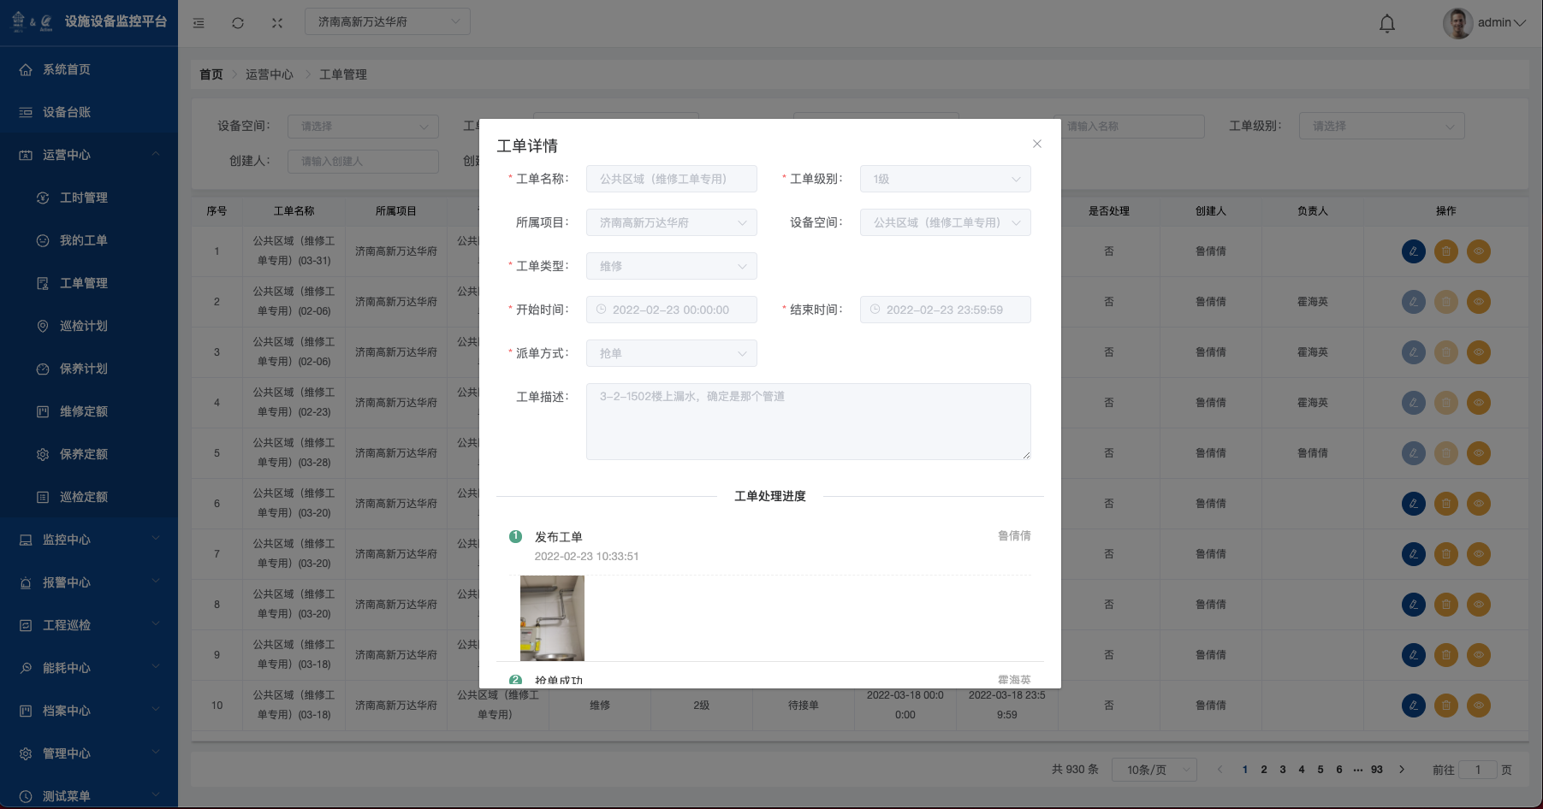
Task: Click the refresh icon in top toolbar
Action: coord(238,23)
